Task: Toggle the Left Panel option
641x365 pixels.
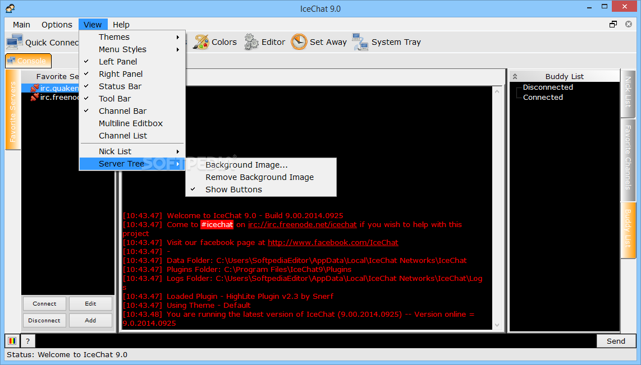Action: click(x=132, y=62)
